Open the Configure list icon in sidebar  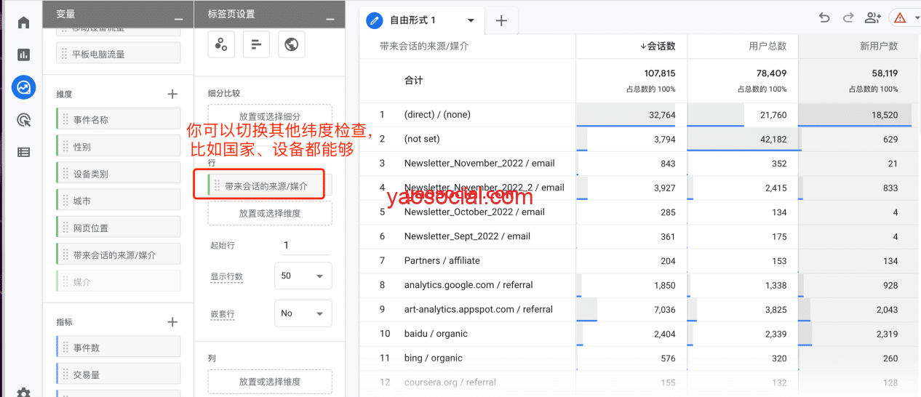coord(23,152)
